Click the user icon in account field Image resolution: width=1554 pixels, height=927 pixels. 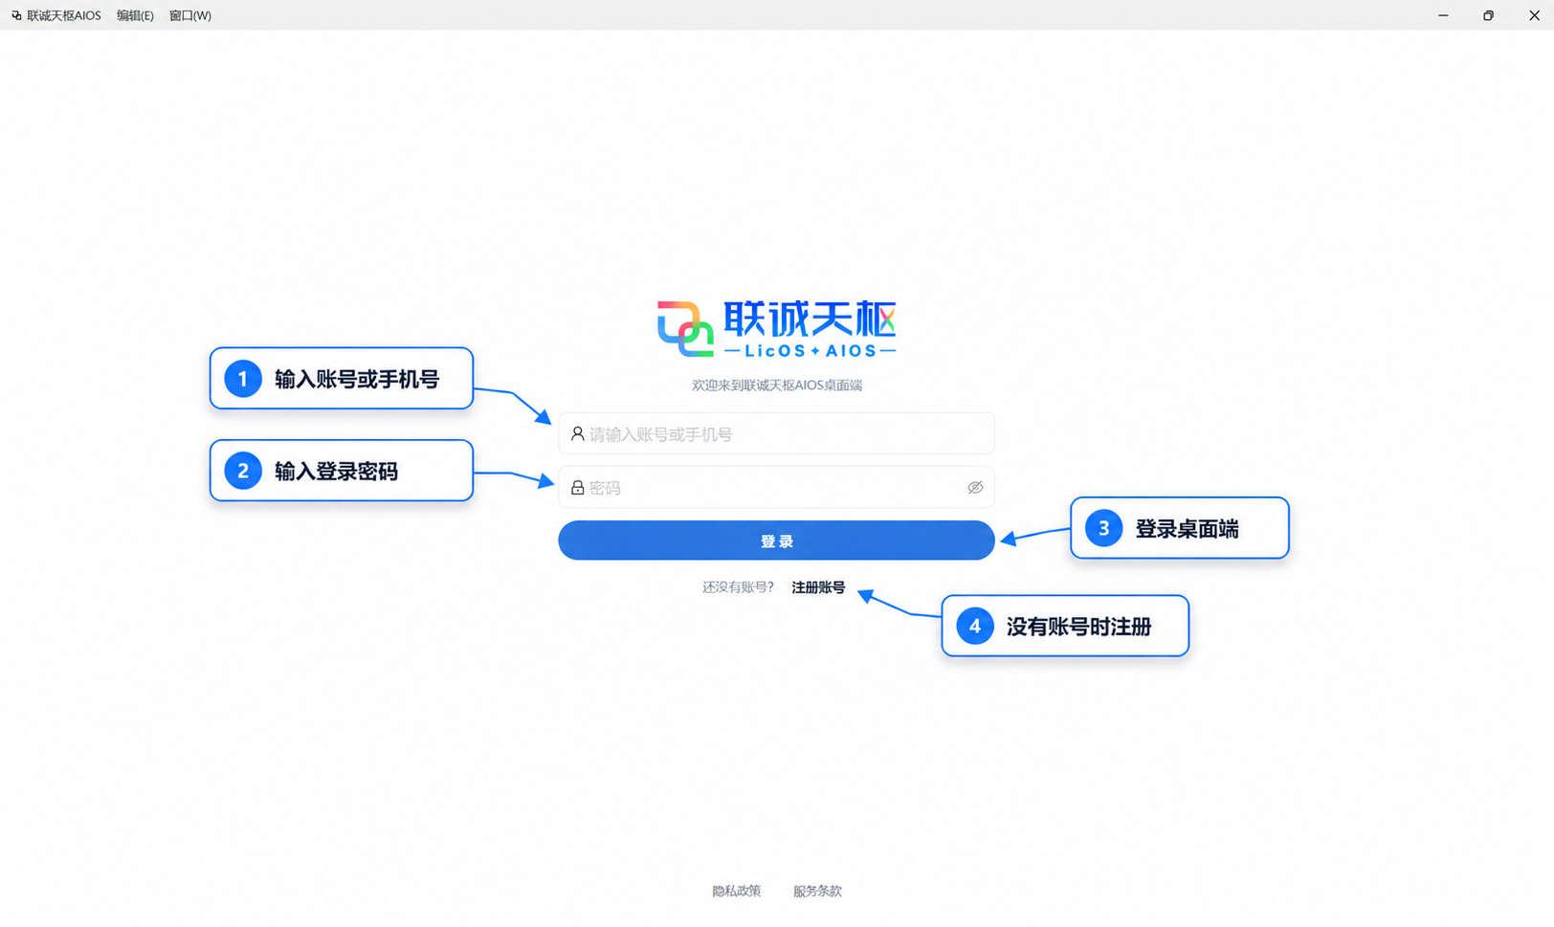pos(577,433)
